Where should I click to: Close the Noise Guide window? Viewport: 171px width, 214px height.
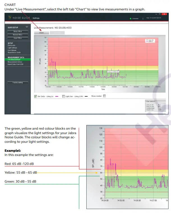click(164, 14)
